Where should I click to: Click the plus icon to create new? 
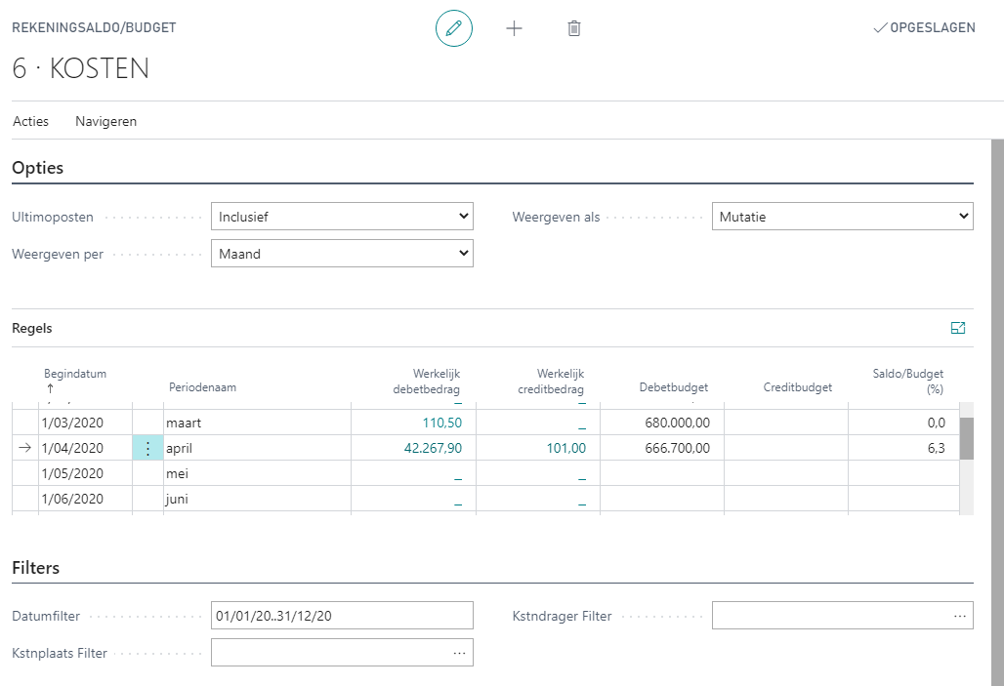514,28
